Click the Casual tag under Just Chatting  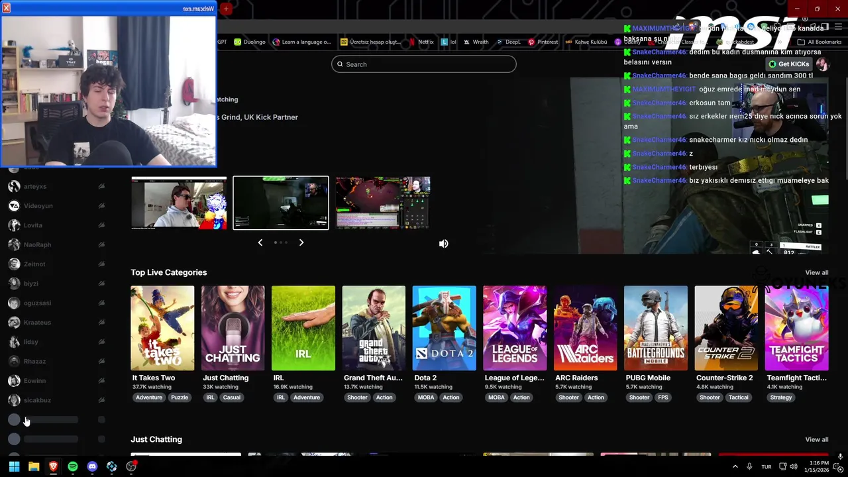click(232, 397)
